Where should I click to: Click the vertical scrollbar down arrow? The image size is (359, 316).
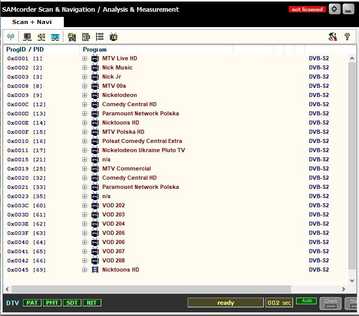point(352,281)
